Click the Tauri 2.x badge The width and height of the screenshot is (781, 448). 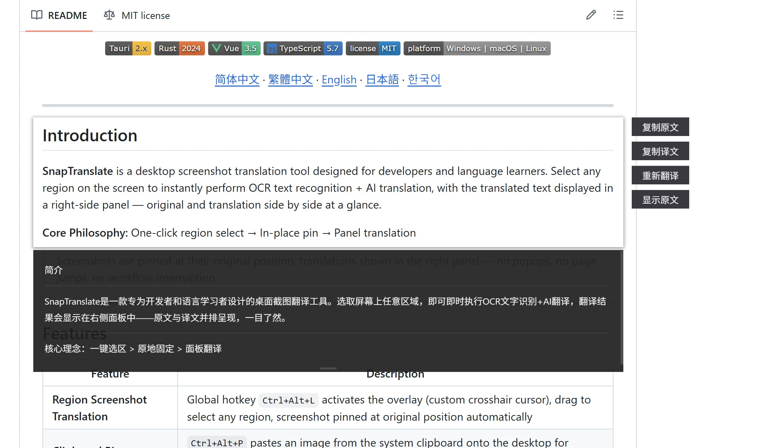tap(128, 48)
